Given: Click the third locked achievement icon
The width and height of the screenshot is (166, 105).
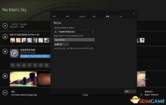Looking at the screenshot, I should point(24,65).
